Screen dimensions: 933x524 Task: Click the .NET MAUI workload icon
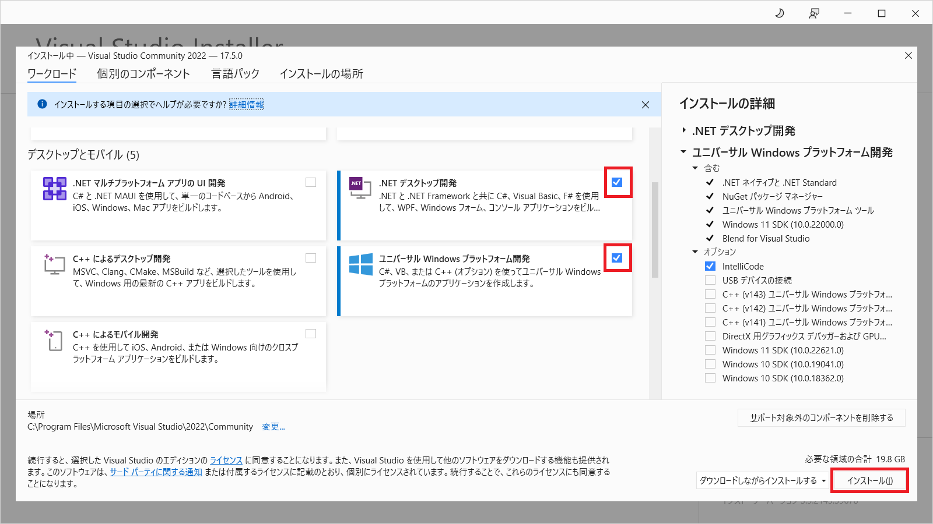[54, 189]
